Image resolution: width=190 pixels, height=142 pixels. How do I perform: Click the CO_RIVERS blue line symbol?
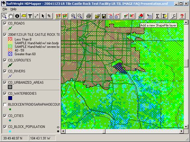tap(10, 76)
